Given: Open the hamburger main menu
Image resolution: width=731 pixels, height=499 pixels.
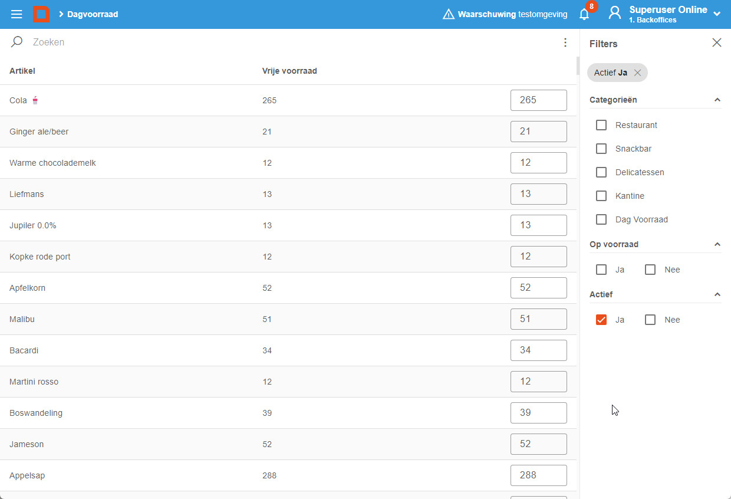Looking at the screenshot, I should (x=17, y=14).
